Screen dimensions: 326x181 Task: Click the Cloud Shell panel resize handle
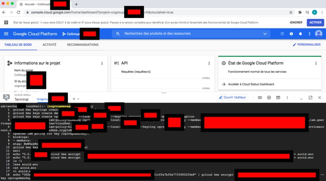[x=164, y=93]
